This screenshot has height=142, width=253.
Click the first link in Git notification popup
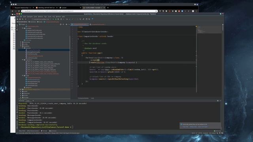(185, 127)
